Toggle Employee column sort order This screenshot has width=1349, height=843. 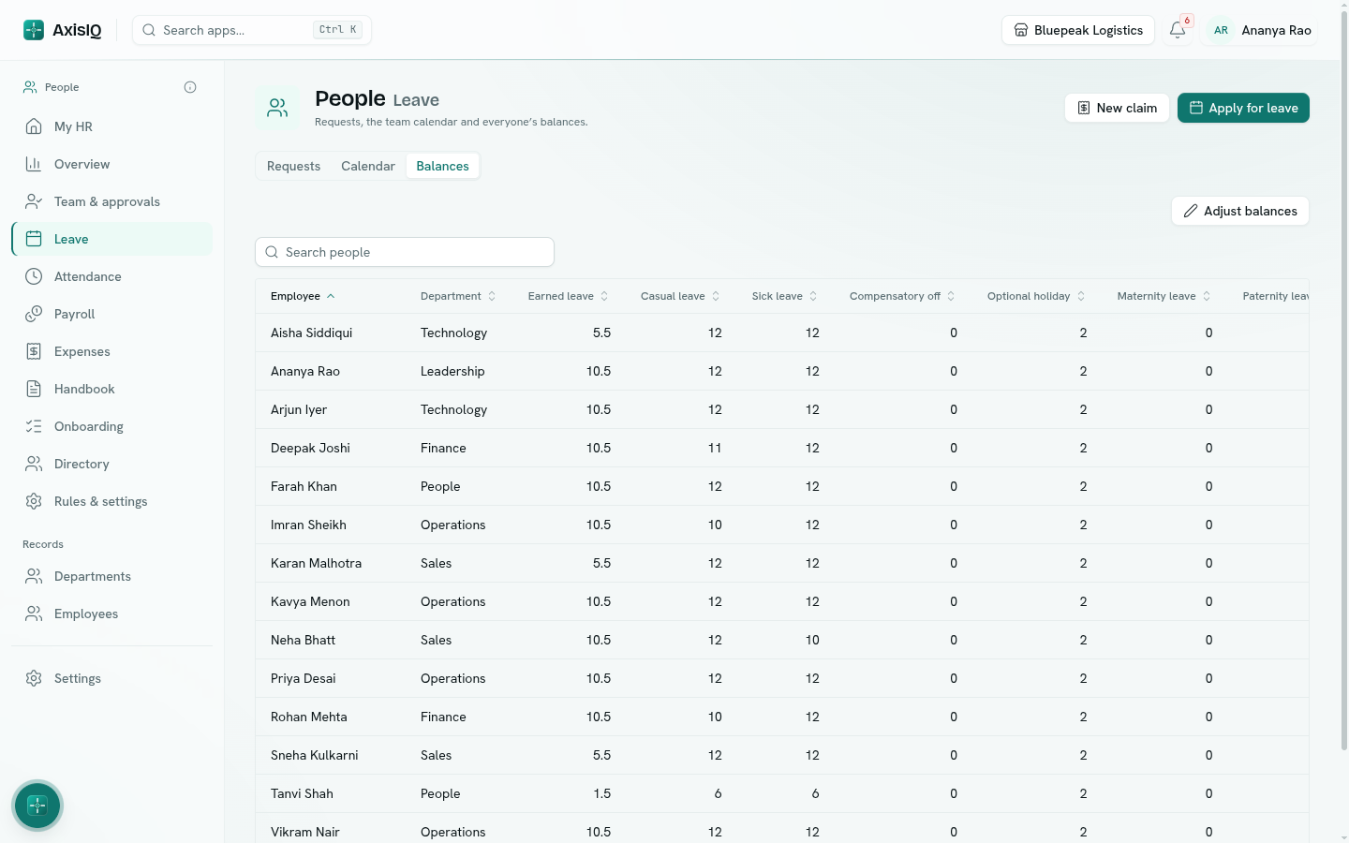(x=303, y=296)
